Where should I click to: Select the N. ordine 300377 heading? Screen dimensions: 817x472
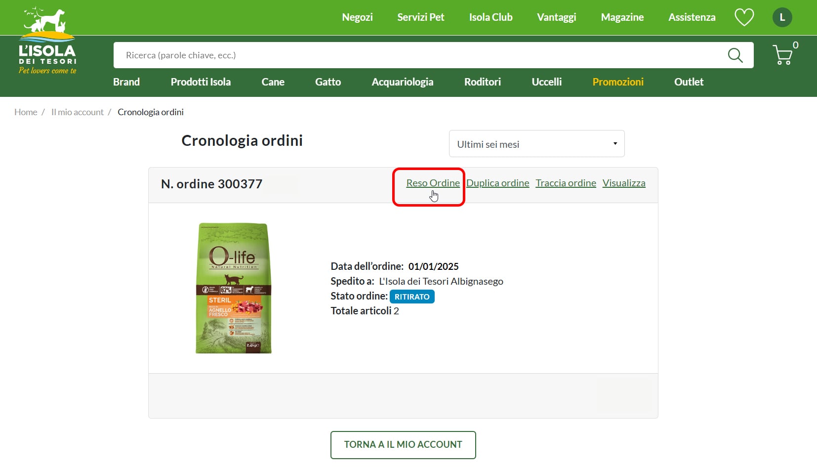click(211, 184)
